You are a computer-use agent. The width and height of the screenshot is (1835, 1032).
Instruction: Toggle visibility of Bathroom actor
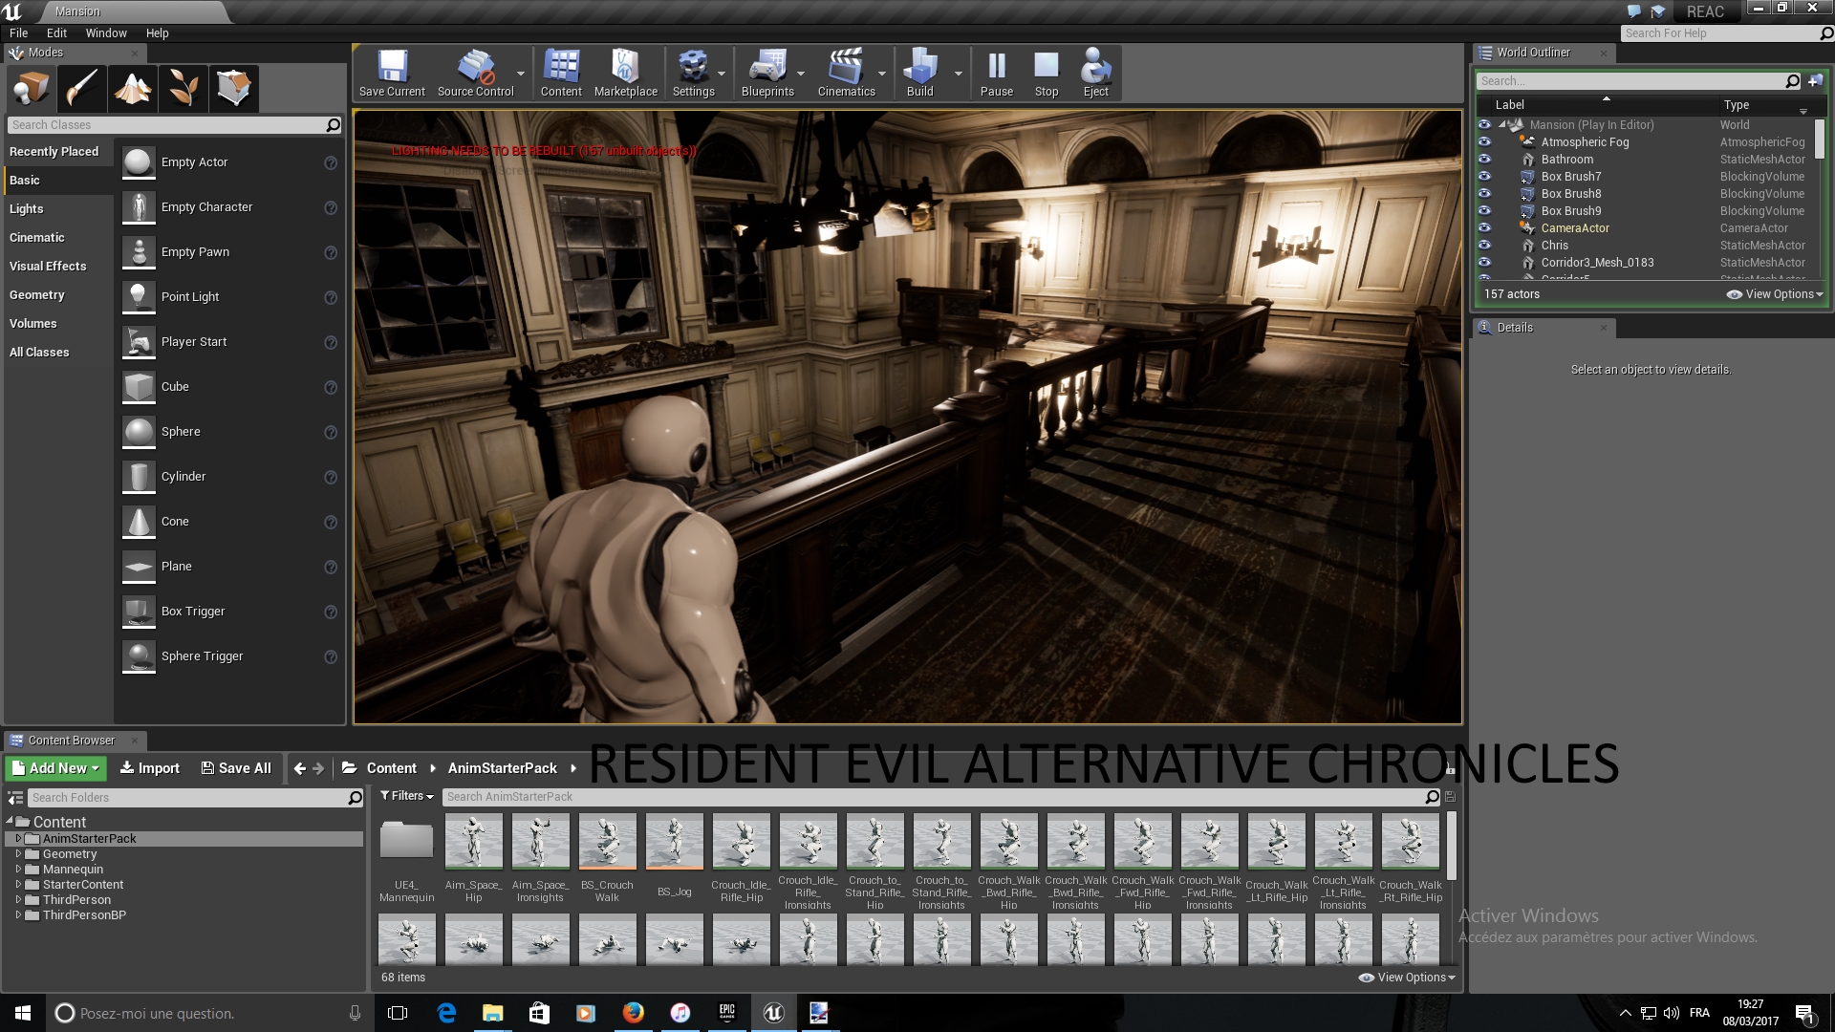(x=1484, y=159)
